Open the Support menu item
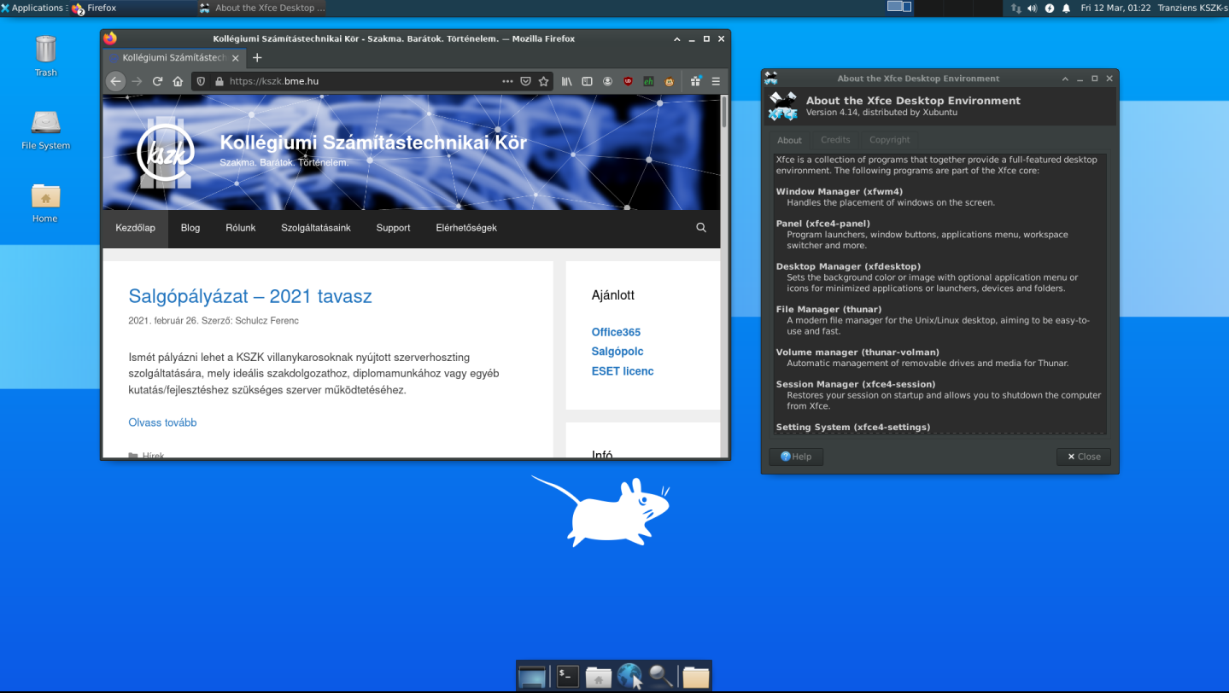The height and width of the screenshot is (693, 1229). tap(393, 228)
